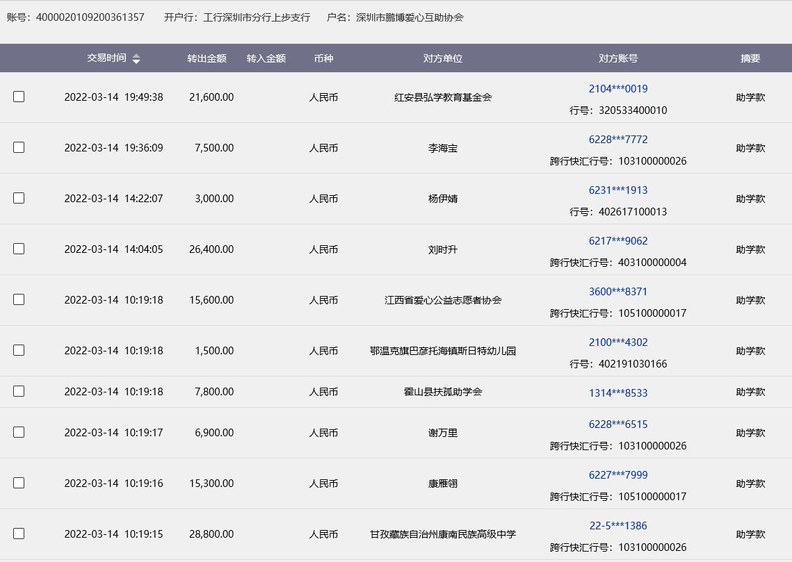The height and width of the screenshot is (562, 792).
Task: Click the 对方单位 column header
Action: [443, 59]
